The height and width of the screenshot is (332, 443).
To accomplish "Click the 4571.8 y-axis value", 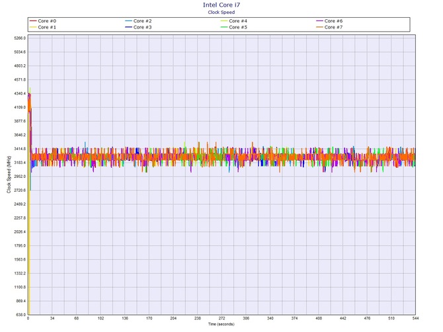I will (20, 79).
